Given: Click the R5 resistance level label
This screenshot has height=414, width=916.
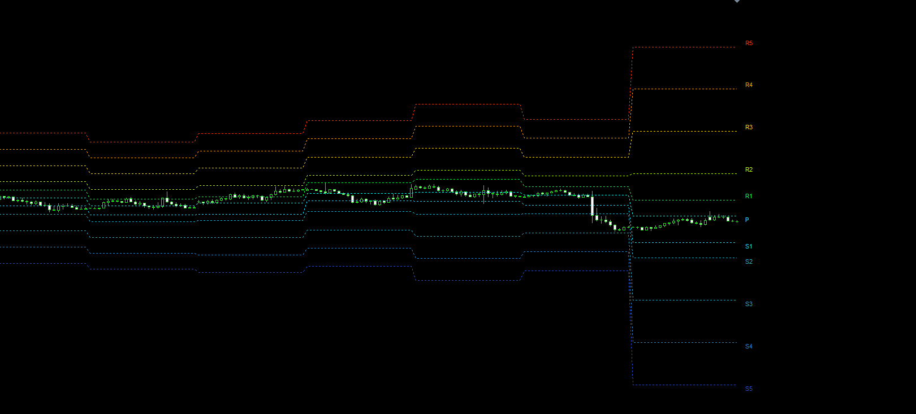Looking at the screenshot, I should [x=749, y=43].
